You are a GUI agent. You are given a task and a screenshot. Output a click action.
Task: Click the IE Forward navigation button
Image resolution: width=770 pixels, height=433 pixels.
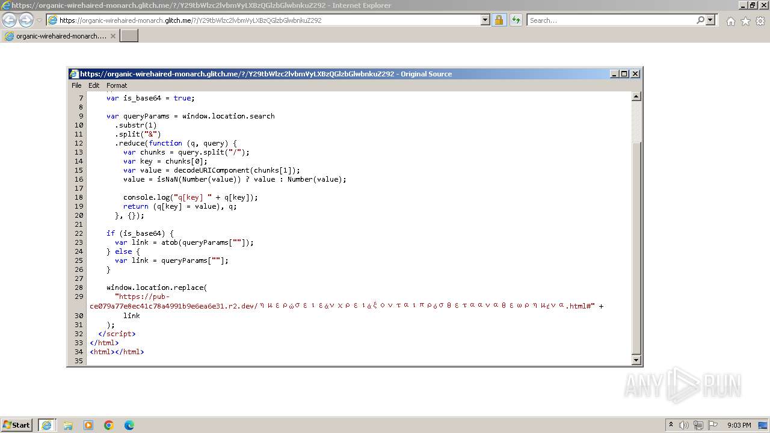point(26,20)
